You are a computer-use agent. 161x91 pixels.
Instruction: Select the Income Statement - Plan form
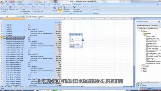click(x=154, y=53)
